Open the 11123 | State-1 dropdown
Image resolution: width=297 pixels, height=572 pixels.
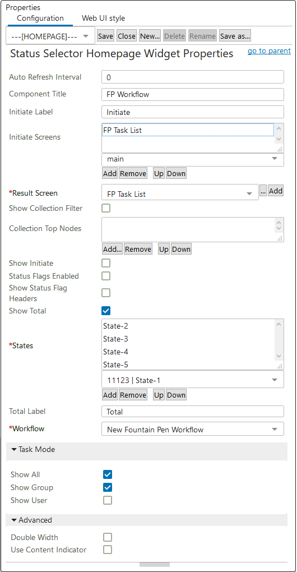coord(192,380)
